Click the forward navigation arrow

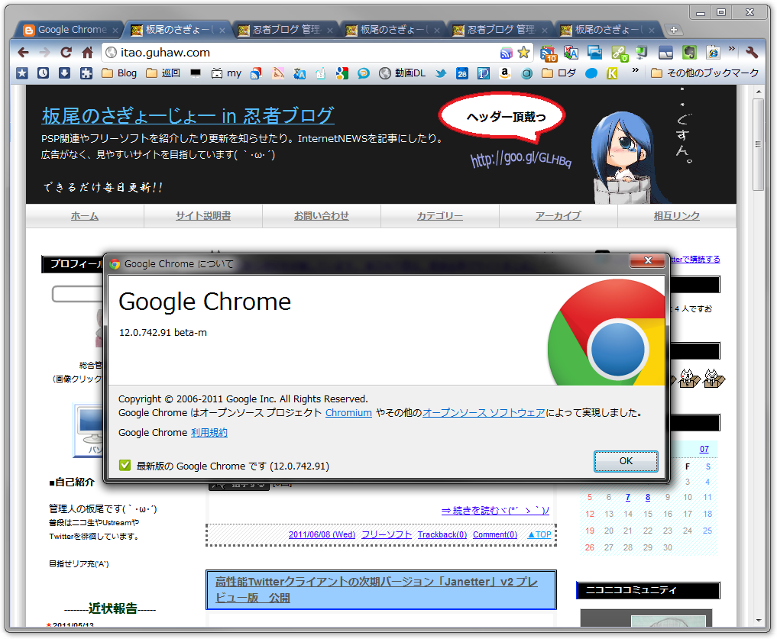(x=44, y=52)
